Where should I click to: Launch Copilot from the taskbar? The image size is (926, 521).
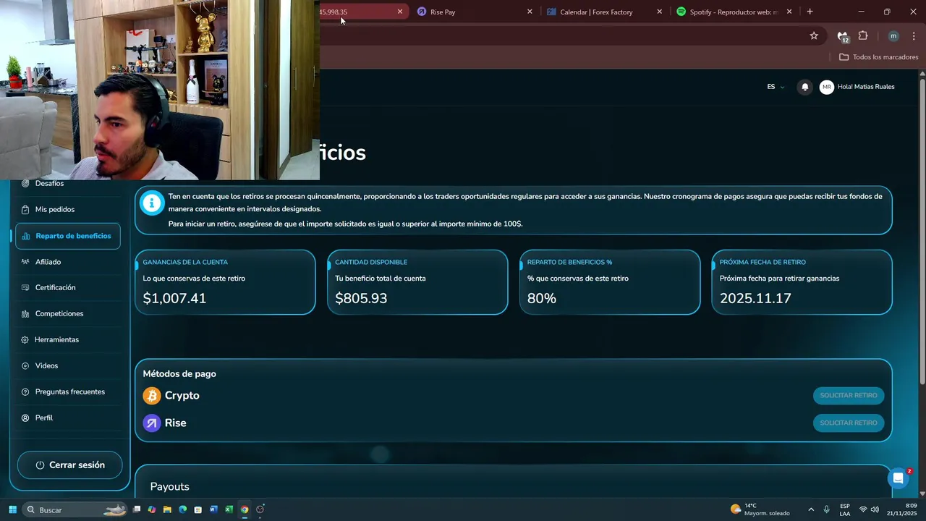click(152, 509)
